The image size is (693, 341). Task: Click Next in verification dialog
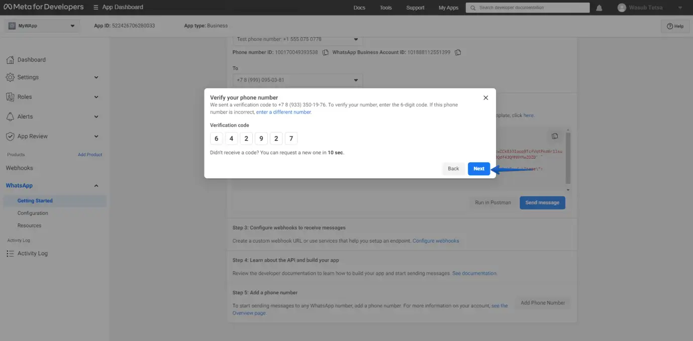point(479,169)
